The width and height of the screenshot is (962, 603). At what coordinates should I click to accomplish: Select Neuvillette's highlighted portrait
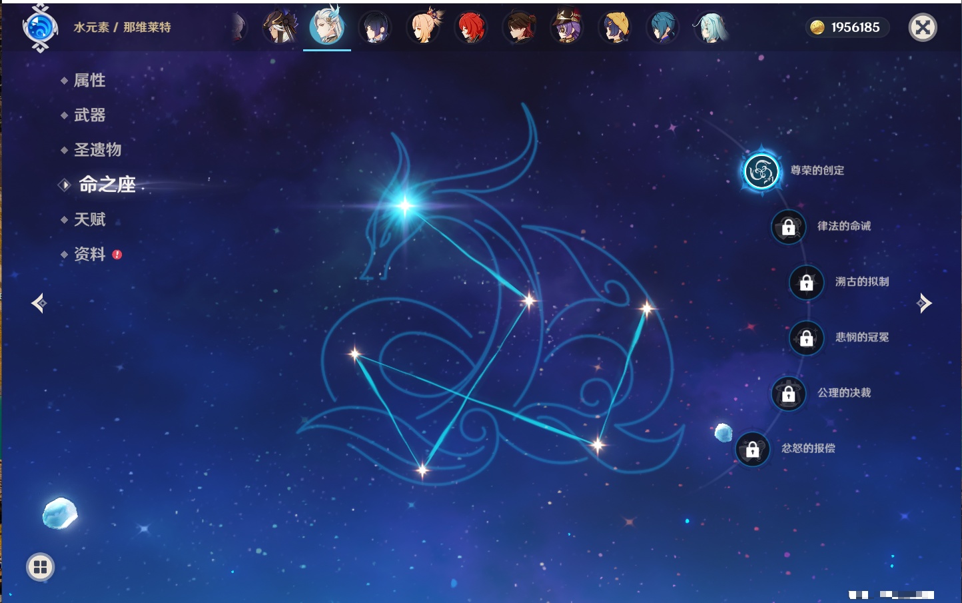point(327,26)
